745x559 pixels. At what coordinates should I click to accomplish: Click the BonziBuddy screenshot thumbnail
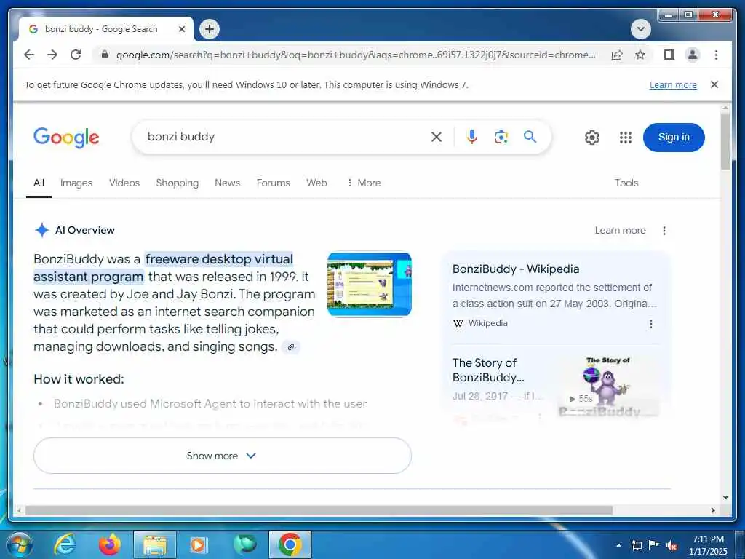click(x=369, y=285)
